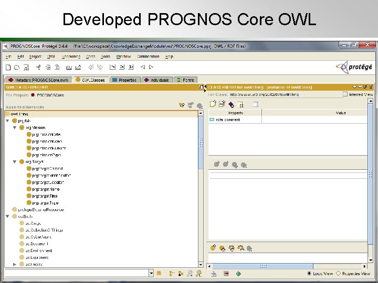Select the protege:ExternalResource class

(41, 210)
